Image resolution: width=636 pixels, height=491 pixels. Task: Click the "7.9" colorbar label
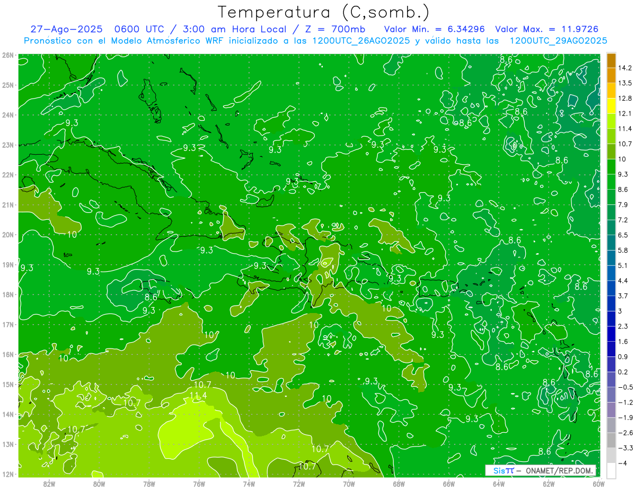tap(623, 205)
